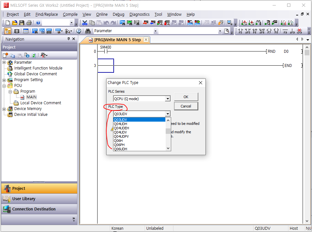Click the PLC Type list scrollbar thumb
Image resolution: width=312 pixels, height=232 pixels.
tap(168, 131)
